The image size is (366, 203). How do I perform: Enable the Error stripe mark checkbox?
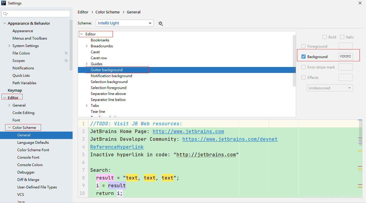[x=304, y=67]
